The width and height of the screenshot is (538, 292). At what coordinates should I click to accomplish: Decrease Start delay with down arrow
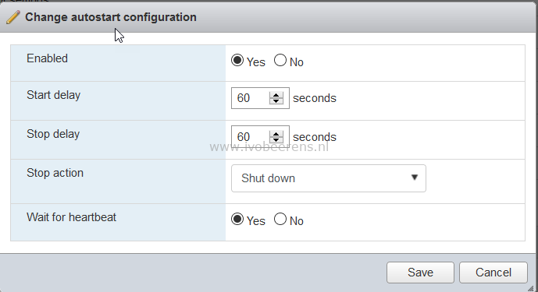click(x=276, y=101)
